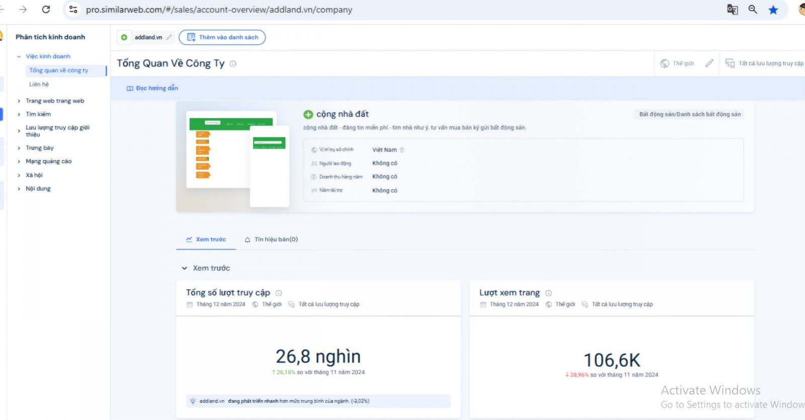Click the pencil icon next to addland.vn
The width and height of the screenshot is (805, 420).
[169, 37]
